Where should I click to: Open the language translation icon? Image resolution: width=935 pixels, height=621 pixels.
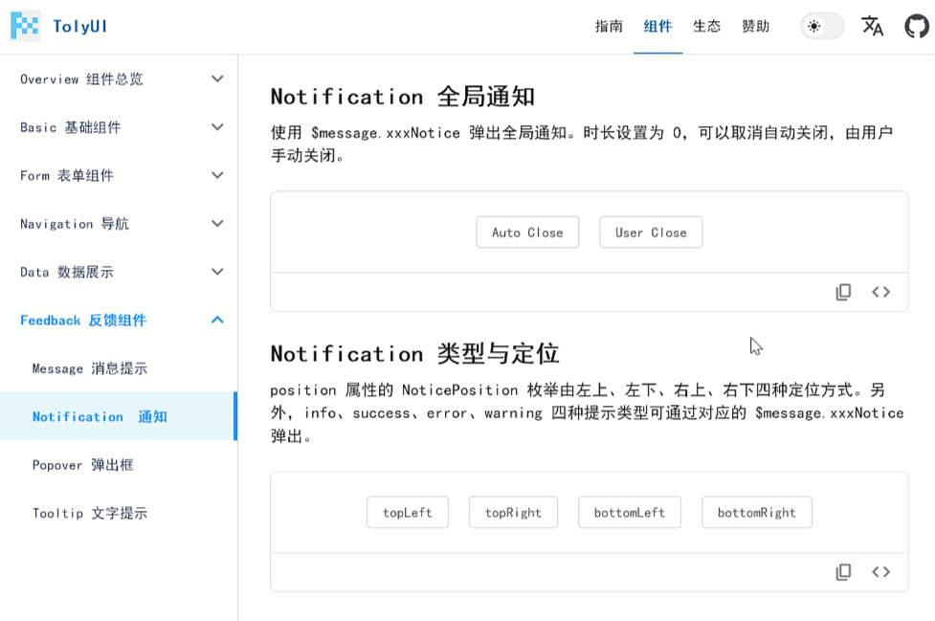(872, 26)
